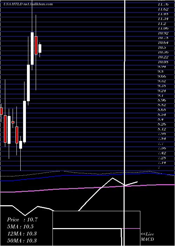The height and width of the screenshot is (246, 175).
Task: Click the 7.42 price axis label
Action: [162, 153]
